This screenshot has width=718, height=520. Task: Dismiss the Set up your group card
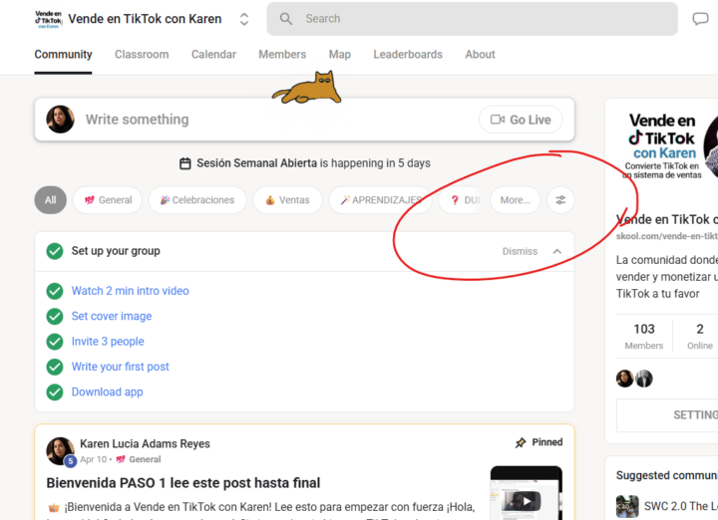(520, 251)
